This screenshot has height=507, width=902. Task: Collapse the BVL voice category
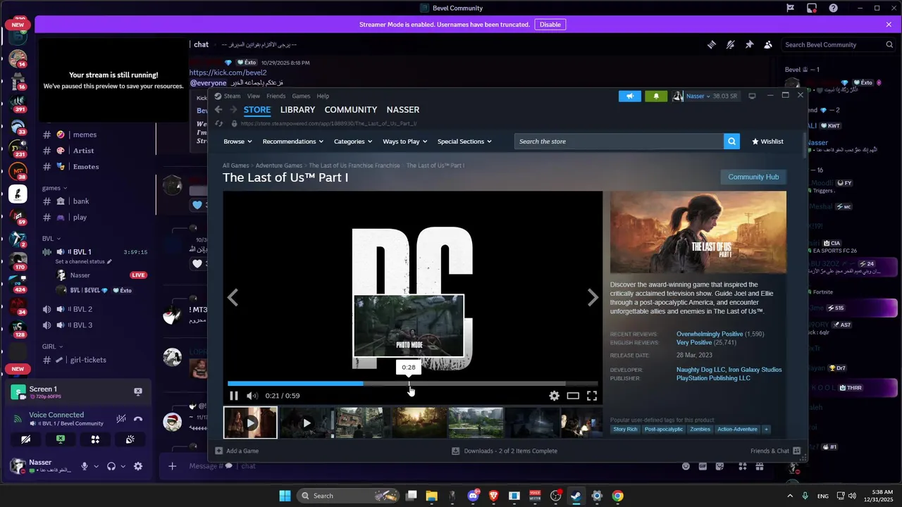pos(51,239)
